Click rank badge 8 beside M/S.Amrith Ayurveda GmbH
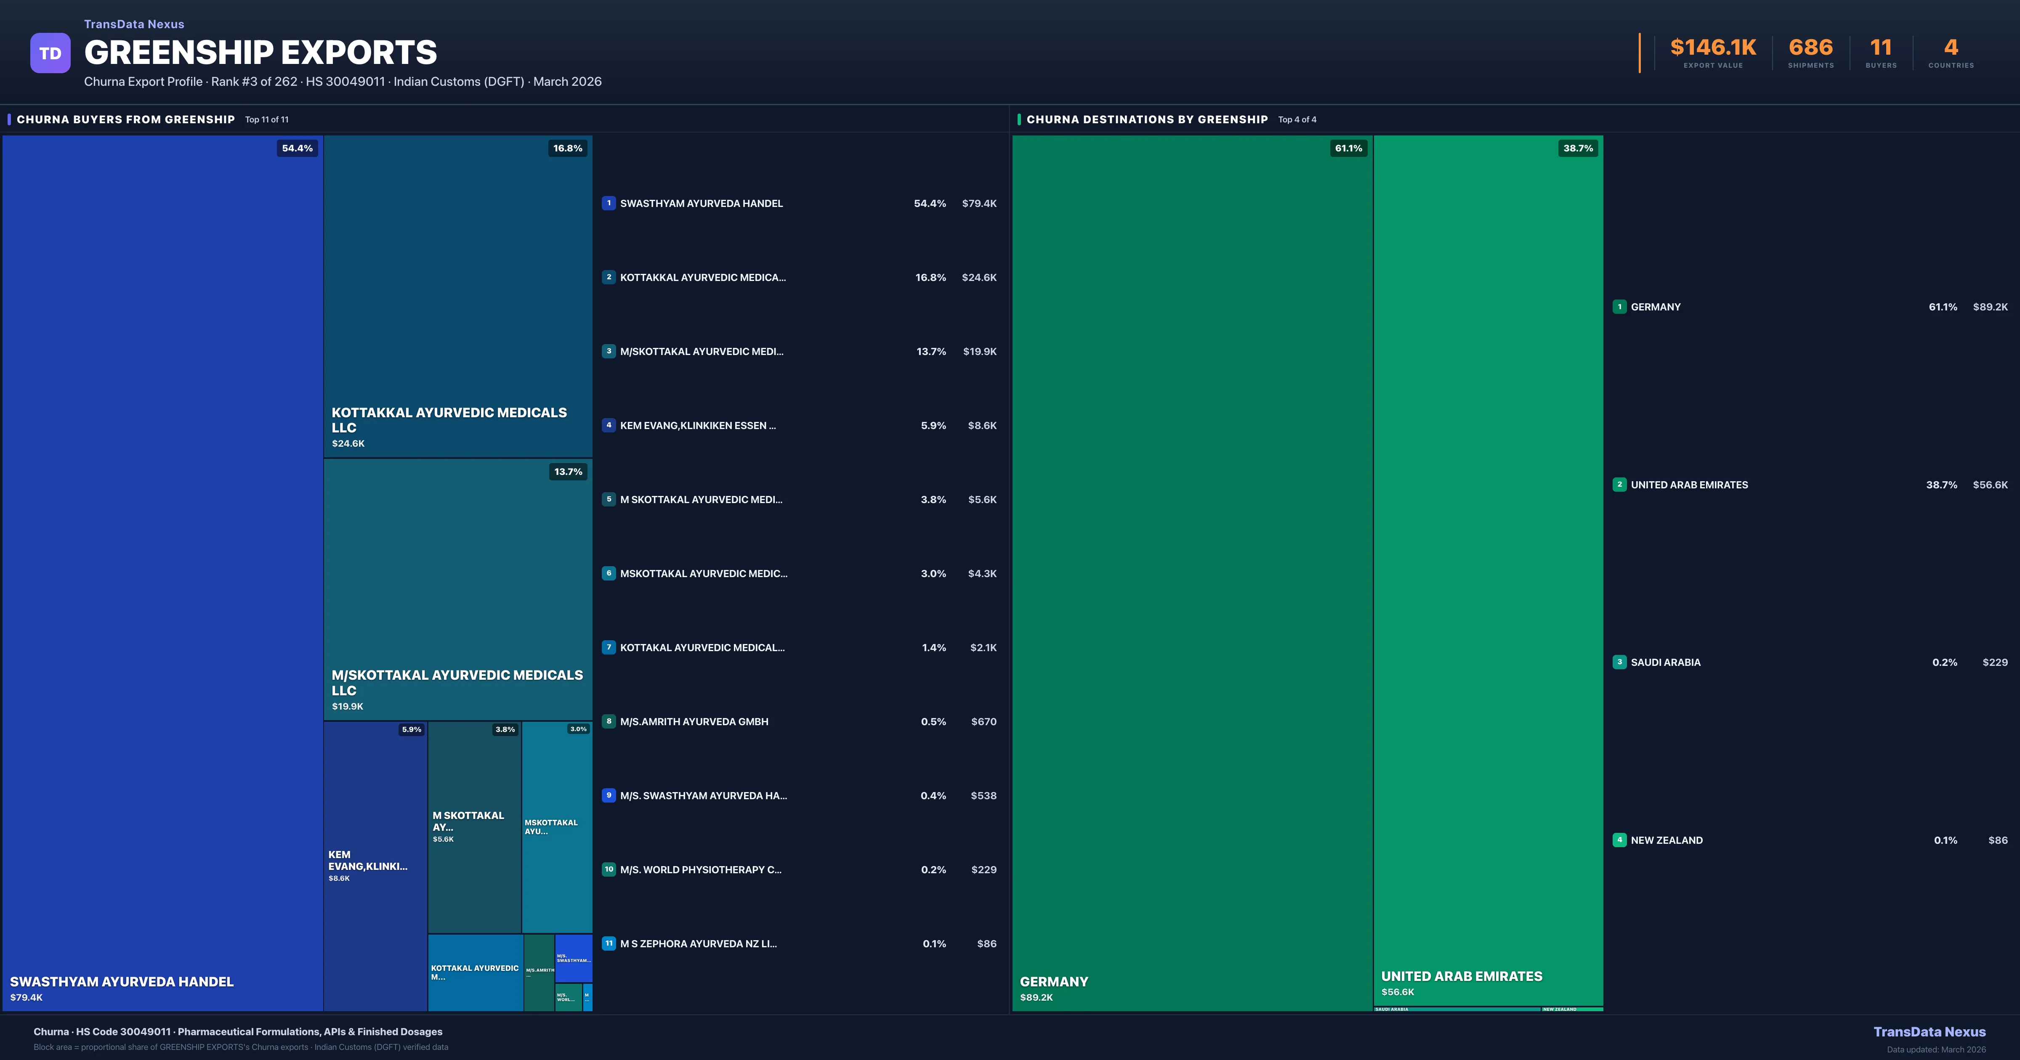The height and width of the screenshot is (1060, 2020). click(609, 721)
